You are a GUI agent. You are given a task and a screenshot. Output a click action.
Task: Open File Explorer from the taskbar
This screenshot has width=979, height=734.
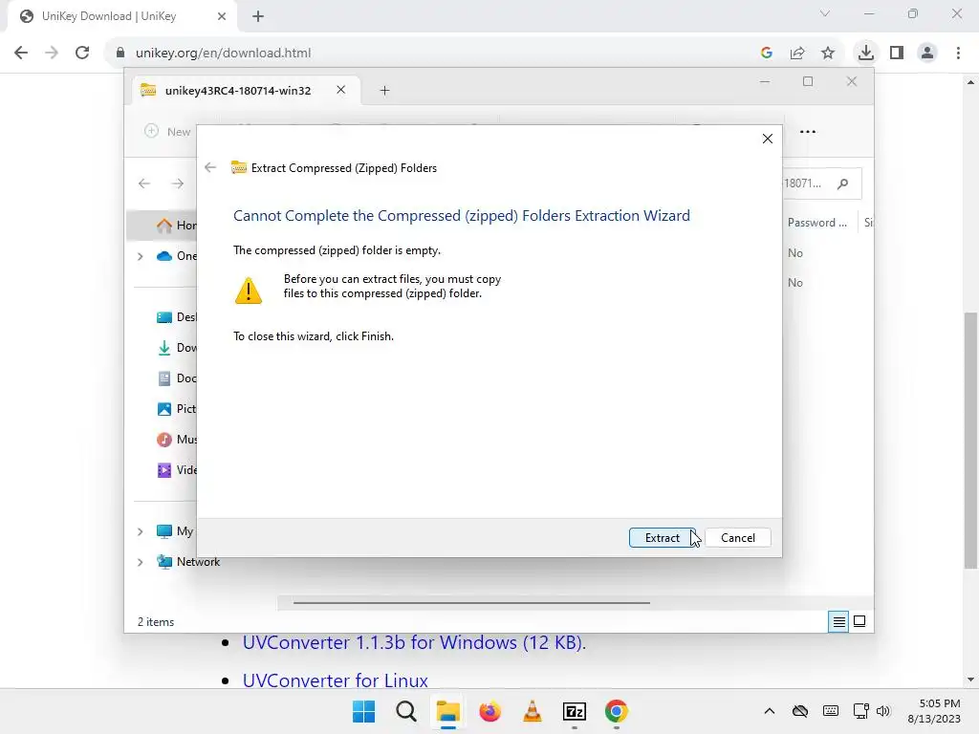(x=447, y=711)
